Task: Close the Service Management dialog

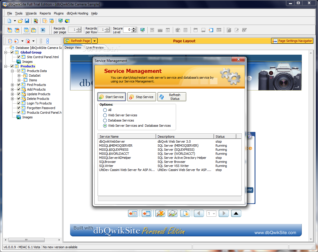Action: click(x=238, y=59)
